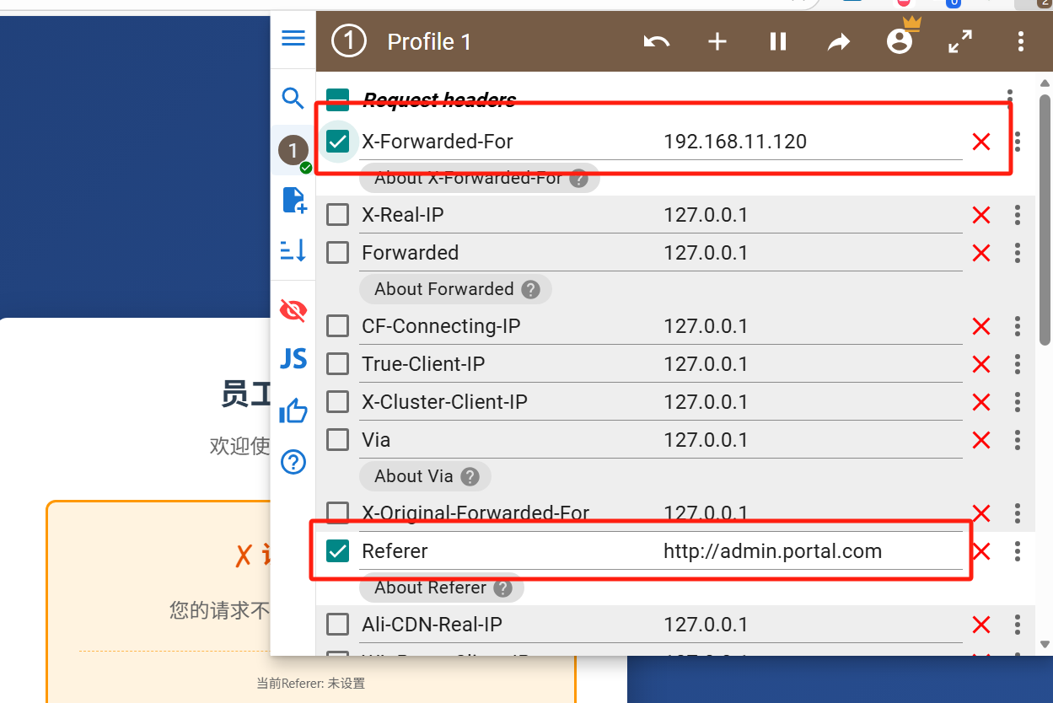Viewport: 1053px width, 703px height.
Task: Open account icon with crown
Action: 900,39
